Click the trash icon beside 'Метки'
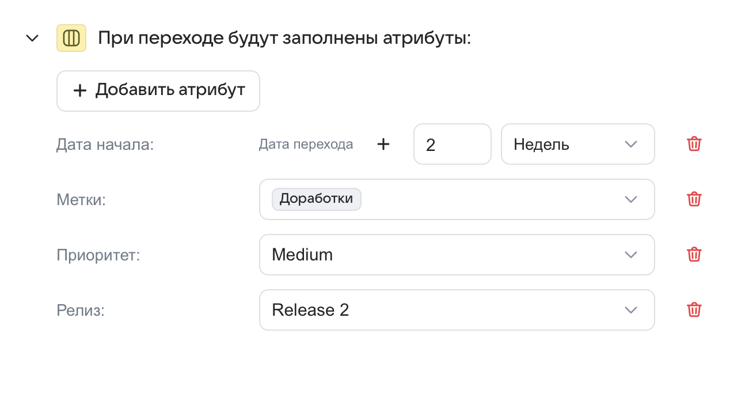 click(x=694, y=199)
